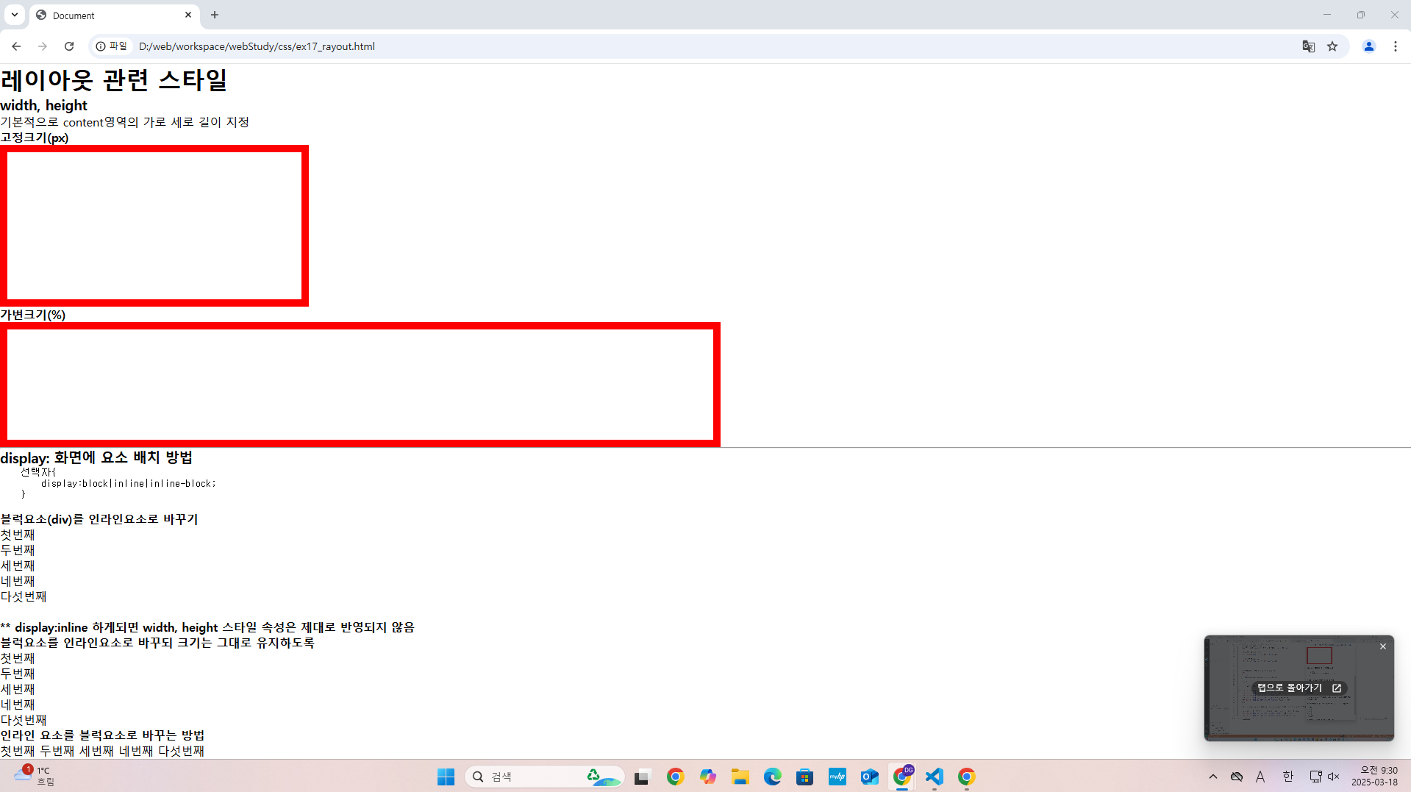This screenshot has width=1411, height=792.
Task: Translate this page icon
Action: pyautogui.click(x=1309, y=46)
